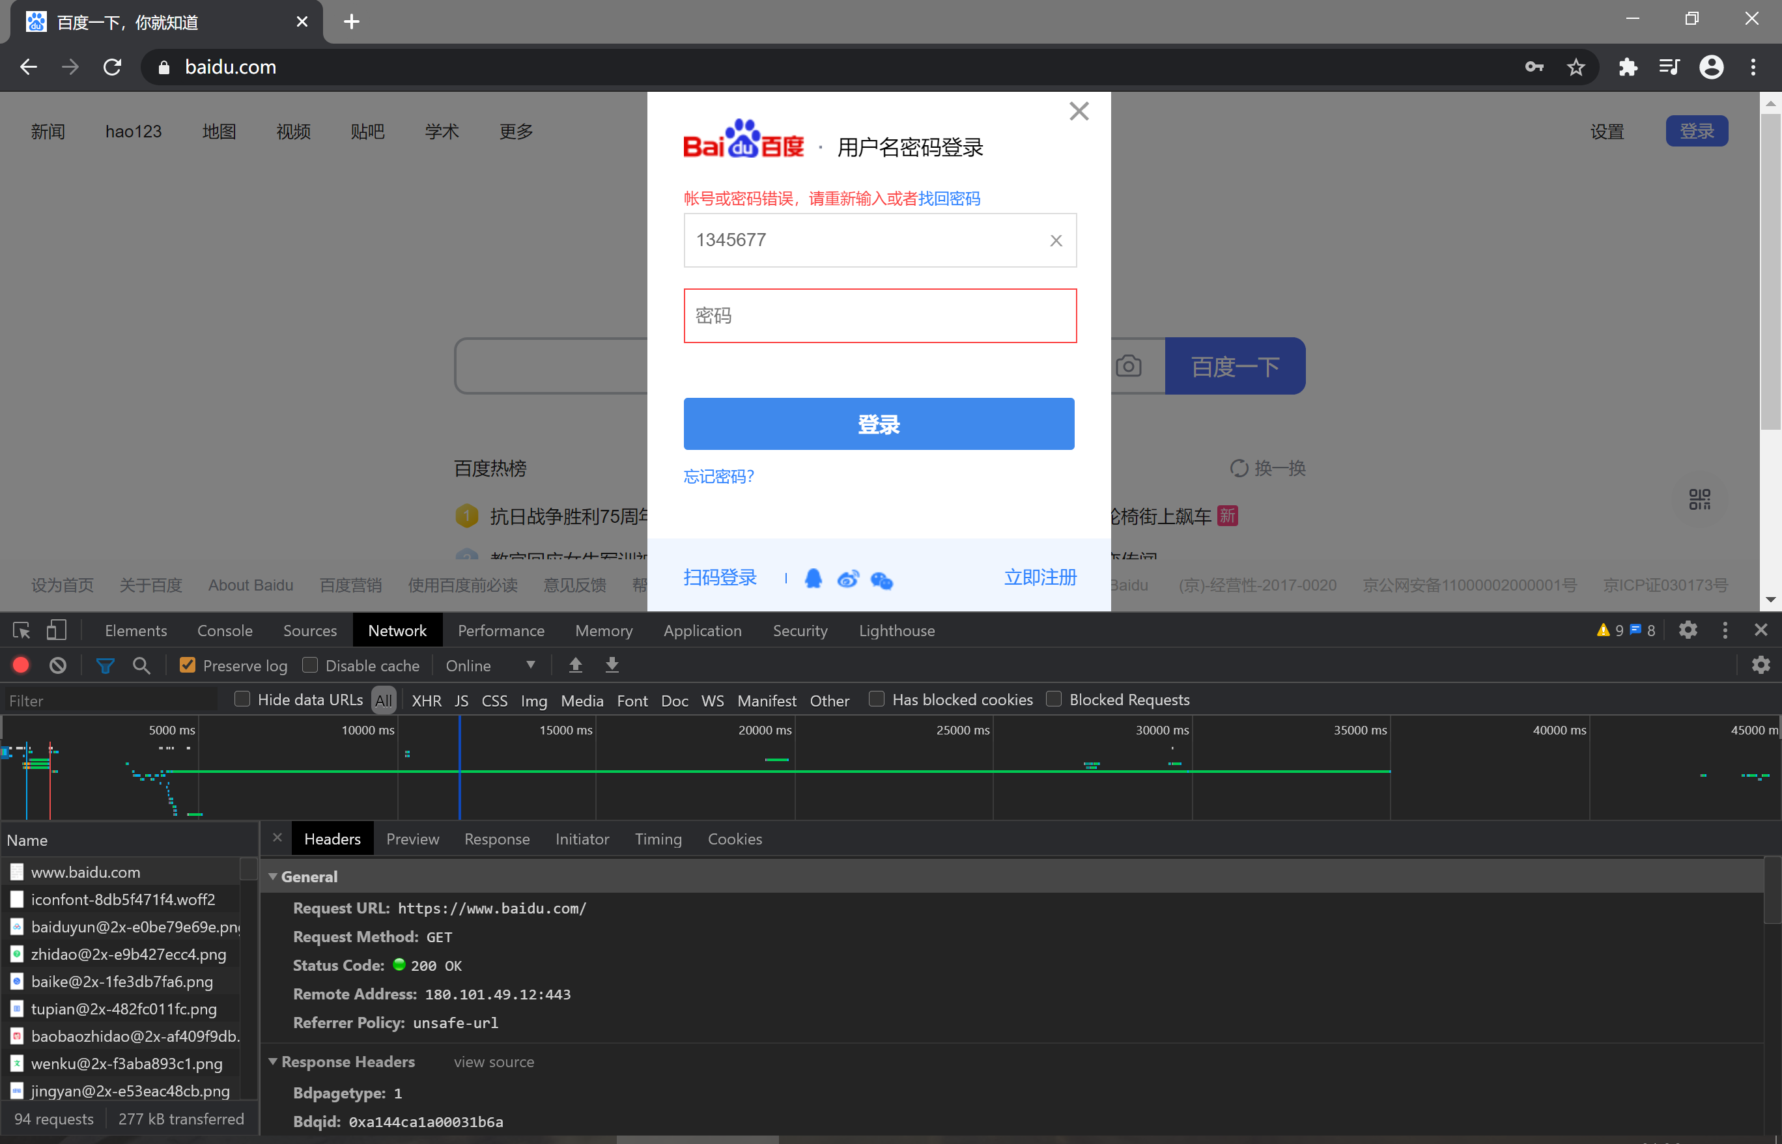Open a new browser tab
The height and width of the screenshot is (1144, 1782).
click(x=352, y=21)
